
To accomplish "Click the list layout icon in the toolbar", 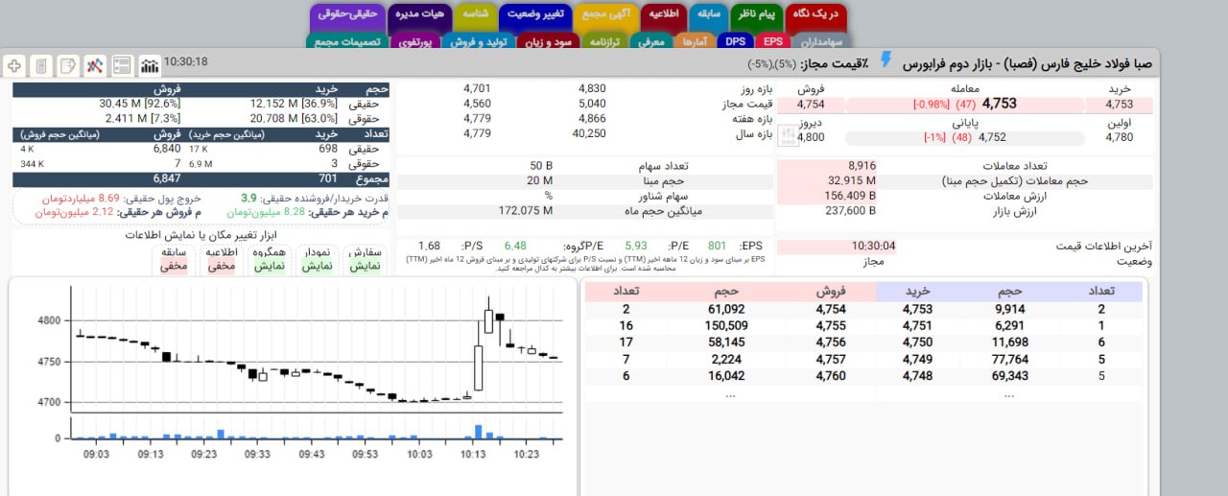I will 122,65.
